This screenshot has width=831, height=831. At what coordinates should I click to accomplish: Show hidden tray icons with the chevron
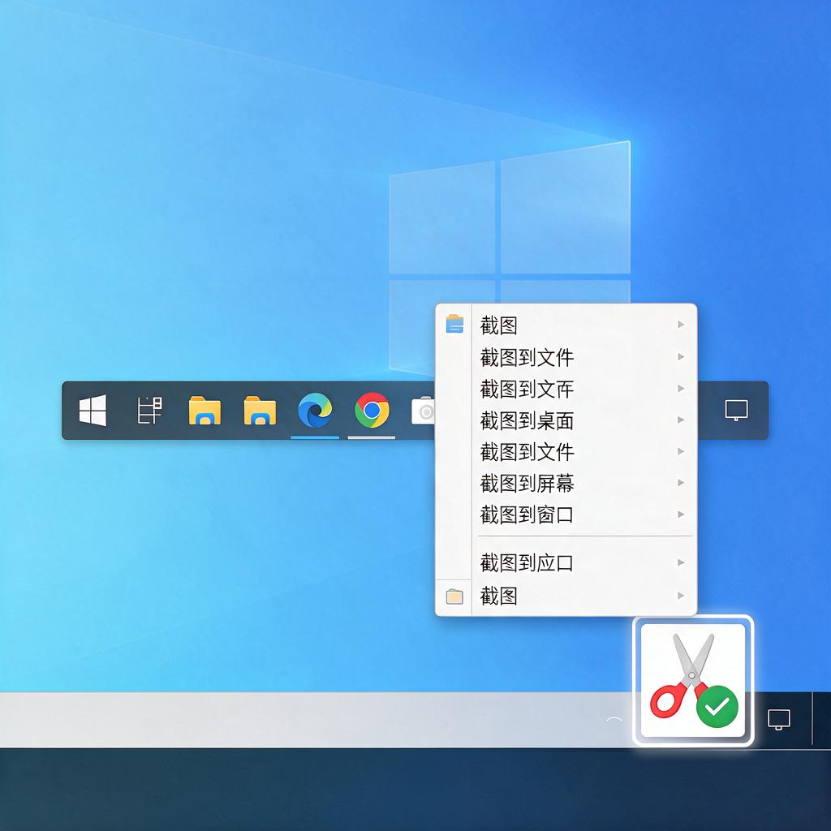coord(614,719)
